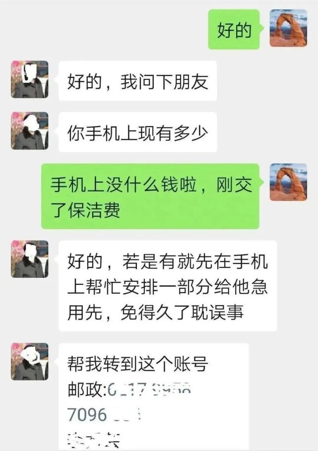Tap the 7096 account number link

[87, 415]
